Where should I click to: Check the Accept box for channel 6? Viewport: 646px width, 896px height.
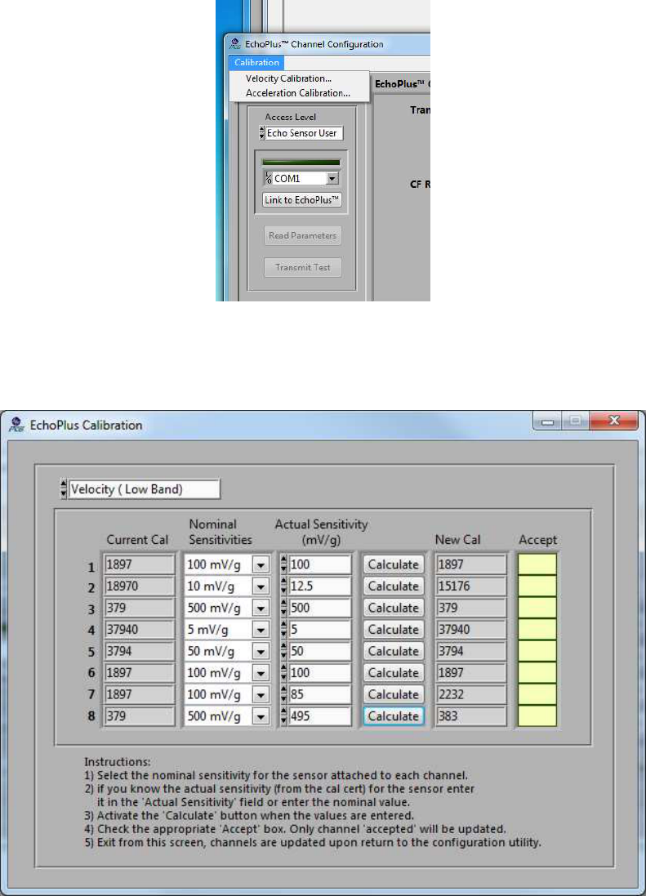pos(537,673)
